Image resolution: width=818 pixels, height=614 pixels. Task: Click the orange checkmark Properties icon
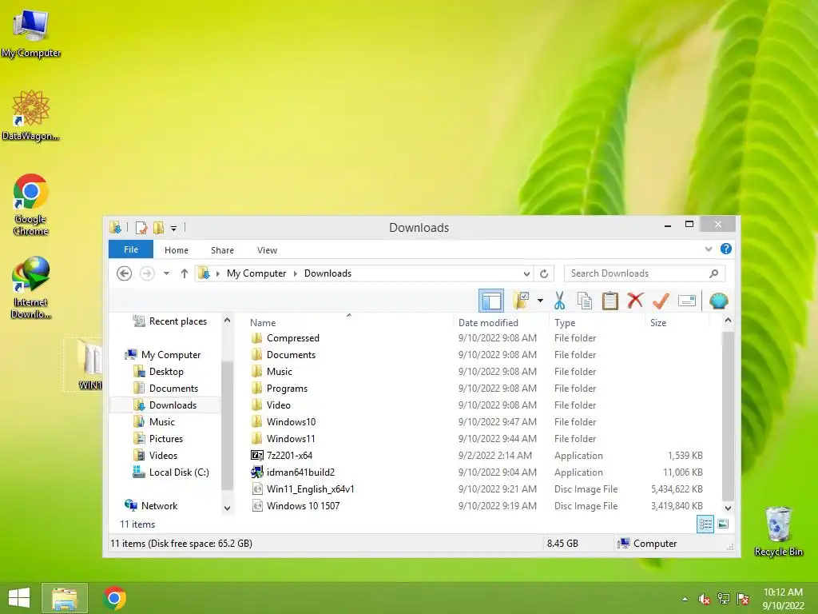661,301
